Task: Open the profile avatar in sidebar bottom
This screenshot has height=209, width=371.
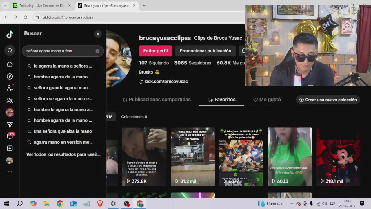Action: click(10, 160)
